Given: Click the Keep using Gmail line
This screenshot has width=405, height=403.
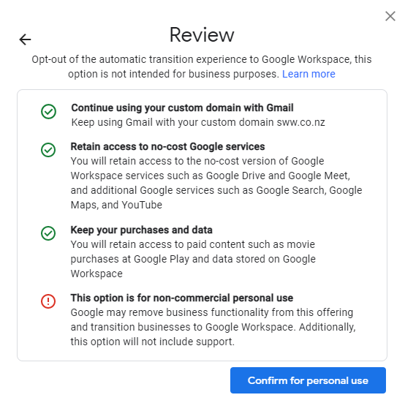Looking at the screenshot, I should pyautogui.click(x=198, y=122).
